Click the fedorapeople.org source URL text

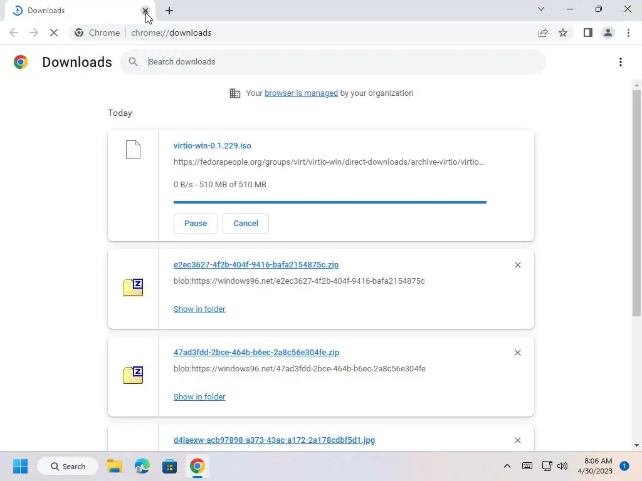[x=329, y=162]
